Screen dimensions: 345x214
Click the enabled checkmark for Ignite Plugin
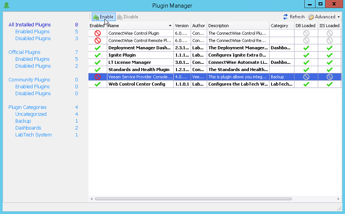pos(98,55)
